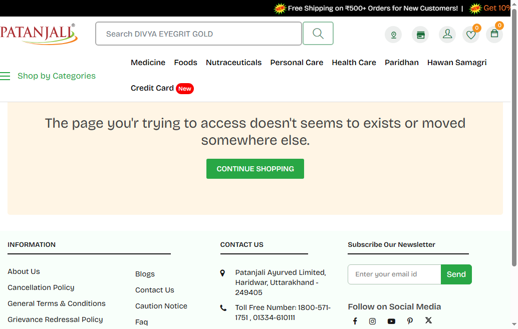Image resolution: width=518 pixels, height=329 pixels.
Task: Click the Patanjali logo
Action: click(x=38, y=34)
